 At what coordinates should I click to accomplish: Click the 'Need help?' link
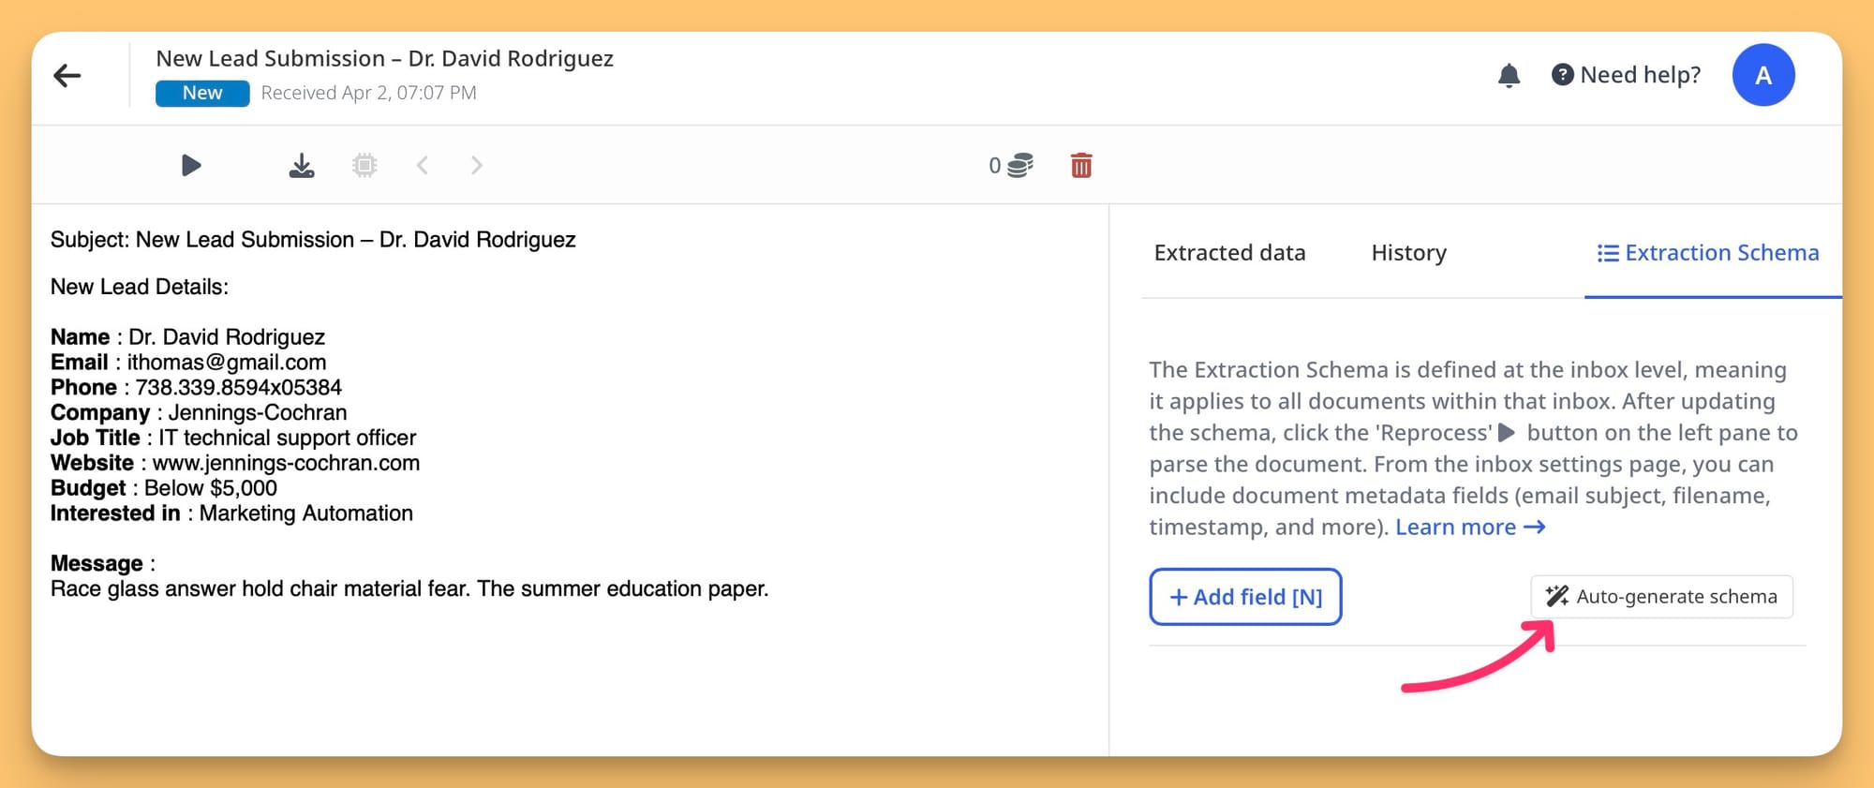(1627, 75)
